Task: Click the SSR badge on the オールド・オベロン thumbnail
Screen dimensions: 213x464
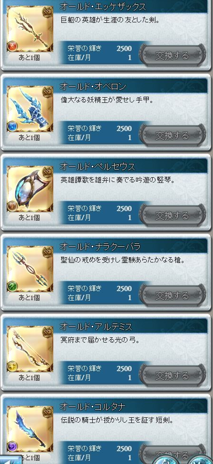Action: coord(47,92)
